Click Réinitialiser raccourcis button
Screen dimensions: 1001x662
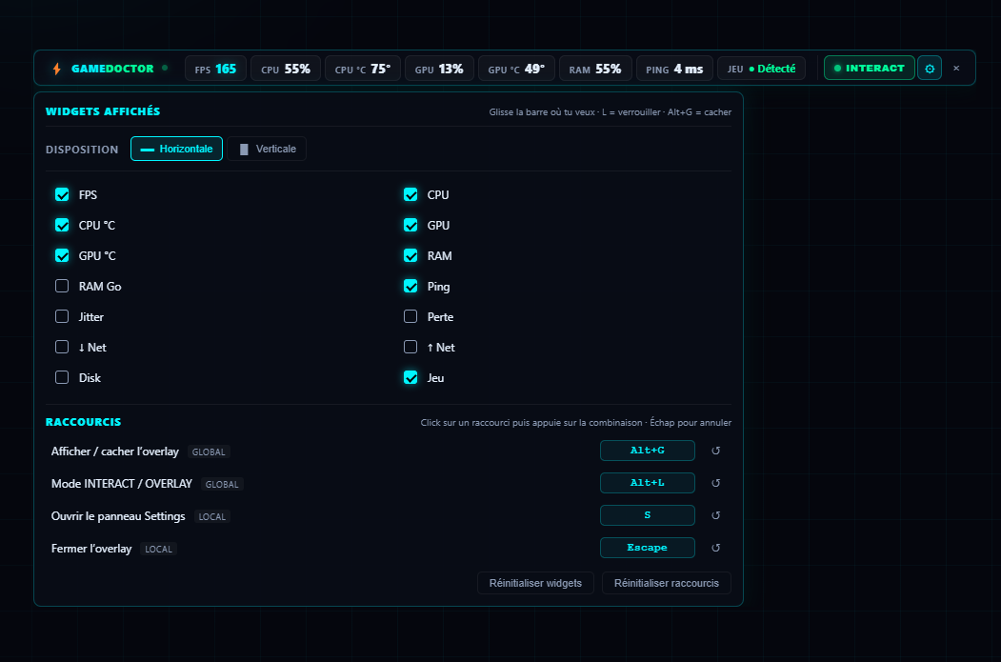[667, 584]
